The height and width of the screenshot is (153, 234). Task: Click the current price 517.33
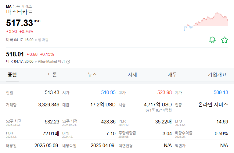(x=20, y=23)
